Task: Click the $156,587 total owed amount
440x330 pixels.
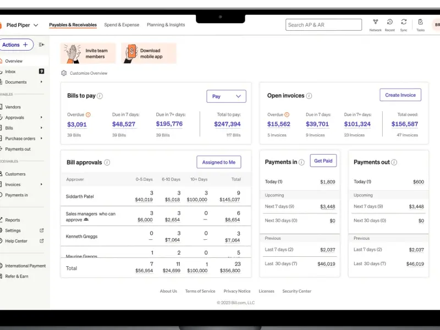Action: click(x=405, y=124)
